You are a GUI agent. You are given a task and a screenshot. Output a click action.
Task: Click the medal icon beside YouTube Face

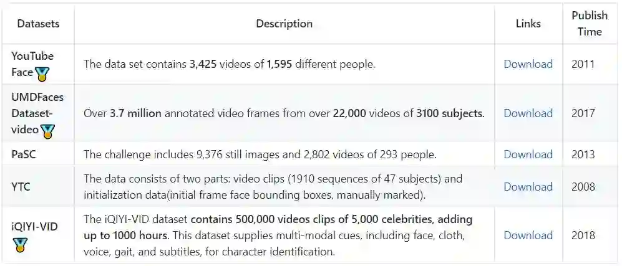click(x=42, y=74)
